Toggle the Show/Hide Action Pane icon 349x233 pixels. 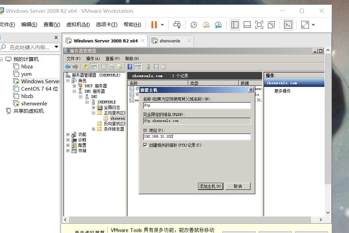click(x=138, y=67)
